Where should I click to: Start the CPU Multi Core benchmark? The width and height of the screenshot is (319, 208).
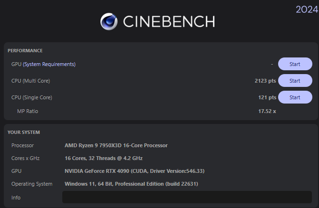click(295, 81)
